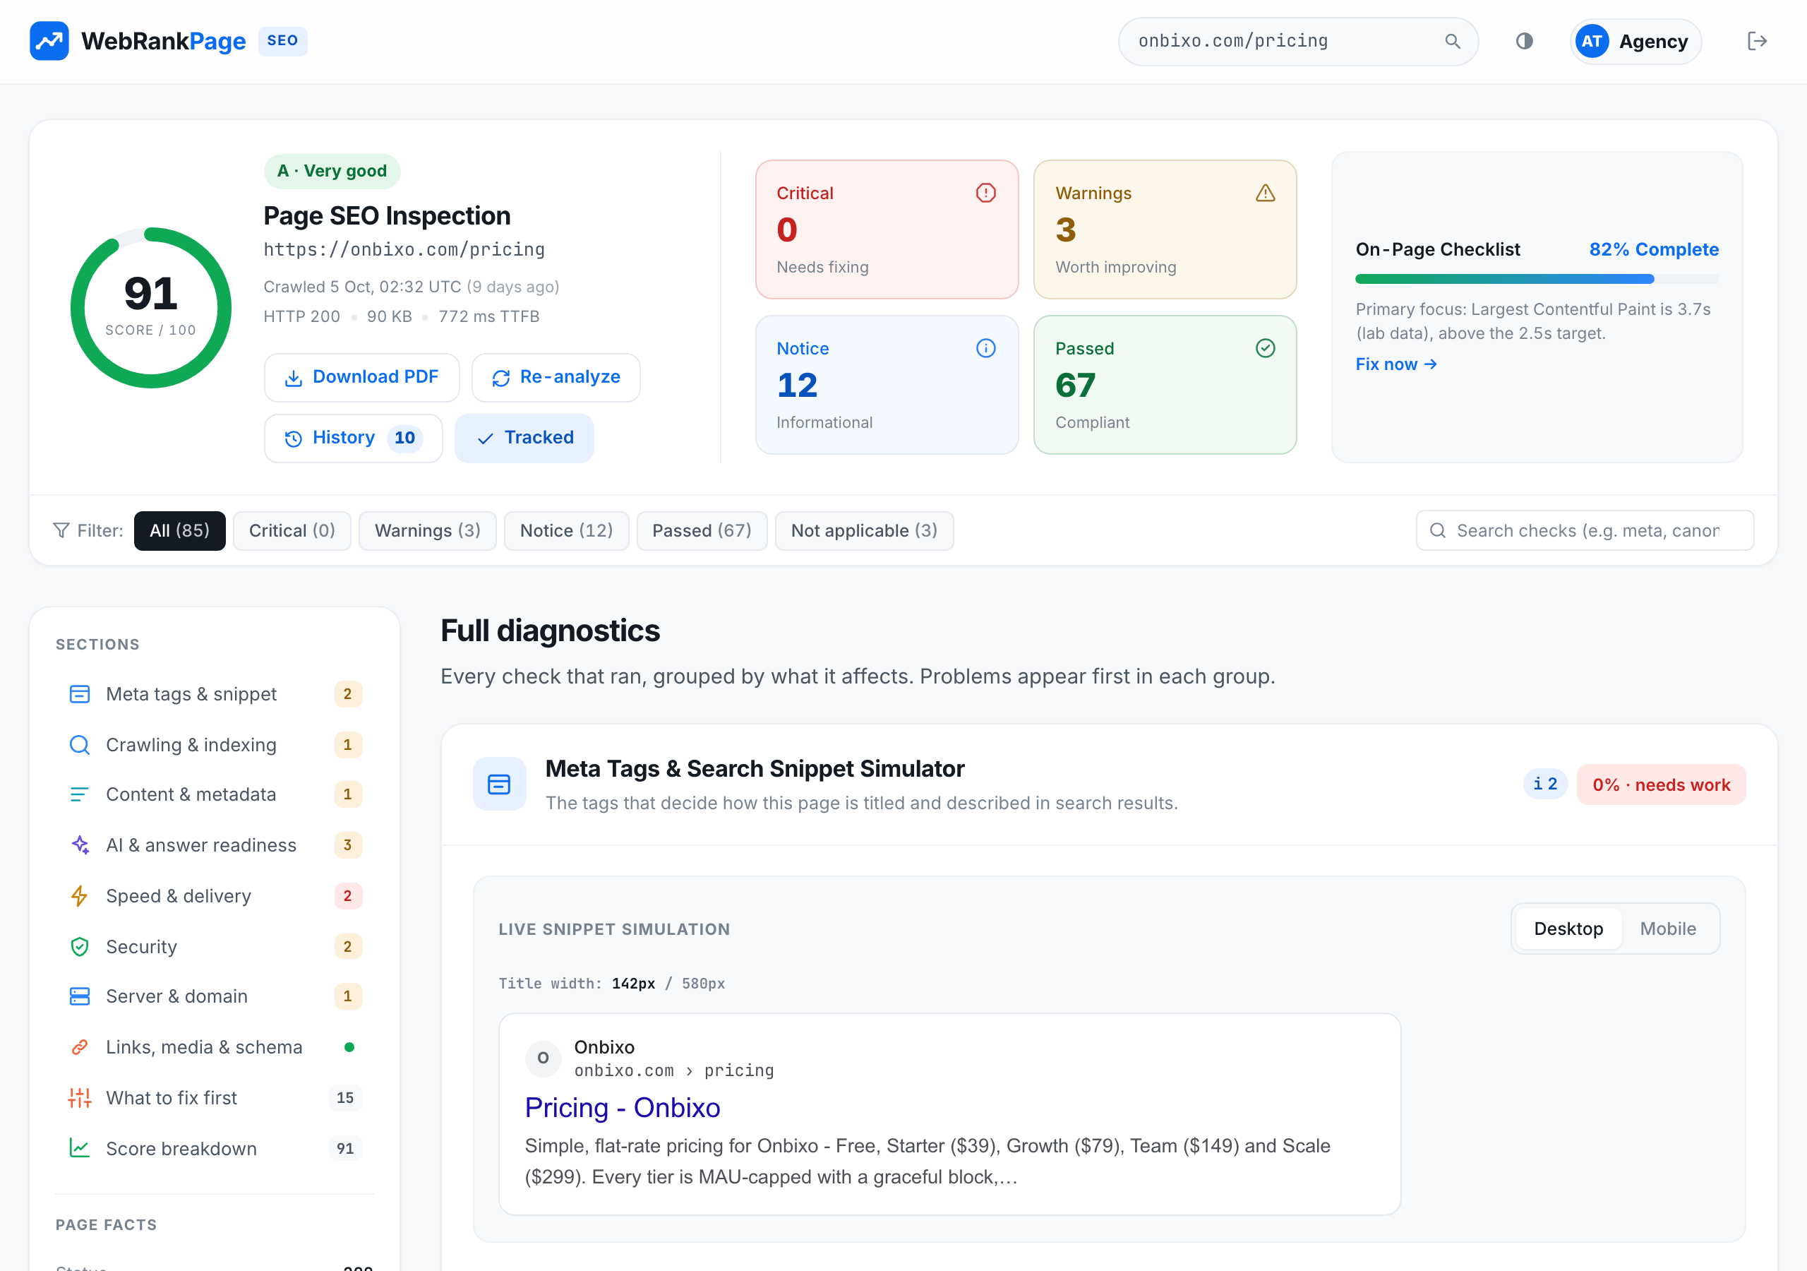Click the On-Page Checklist progress bar
The height and width of the screenshot is (1271, 1807).
(x=1536, y=279)
